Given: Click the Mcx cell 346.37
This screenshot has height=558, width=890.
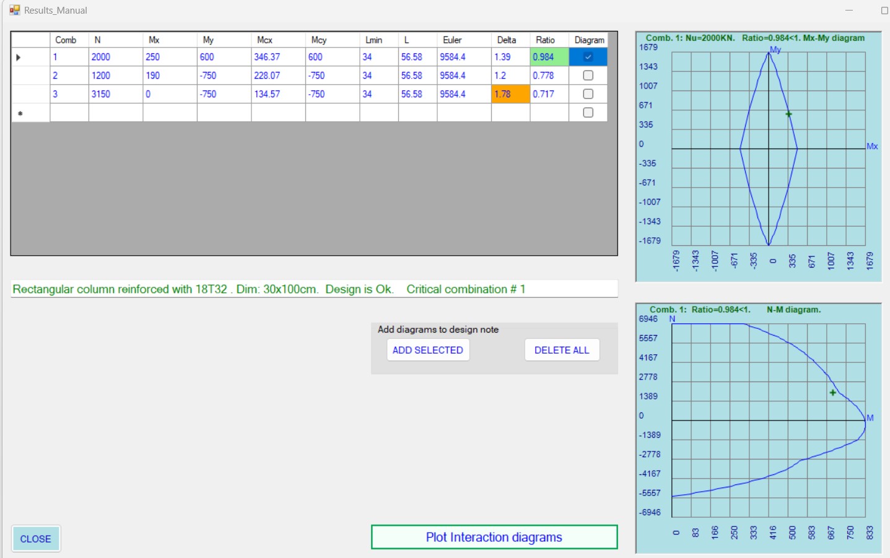Looking at the screenshot, I should pos(278,57).
